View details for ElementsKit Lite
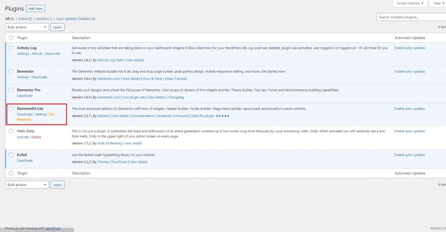 coord(120,116)
